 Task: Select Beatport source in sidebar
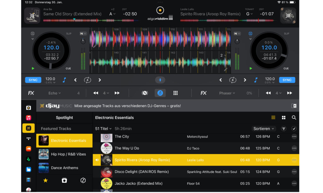(x=28, y=159)
